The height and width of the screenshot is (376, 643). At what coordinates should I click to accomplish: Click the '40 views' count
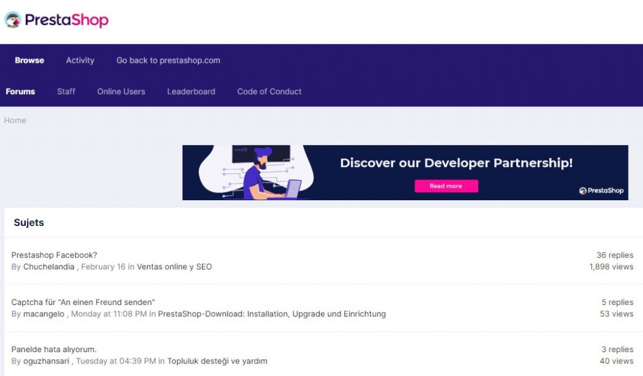click(x=617, y=361)
